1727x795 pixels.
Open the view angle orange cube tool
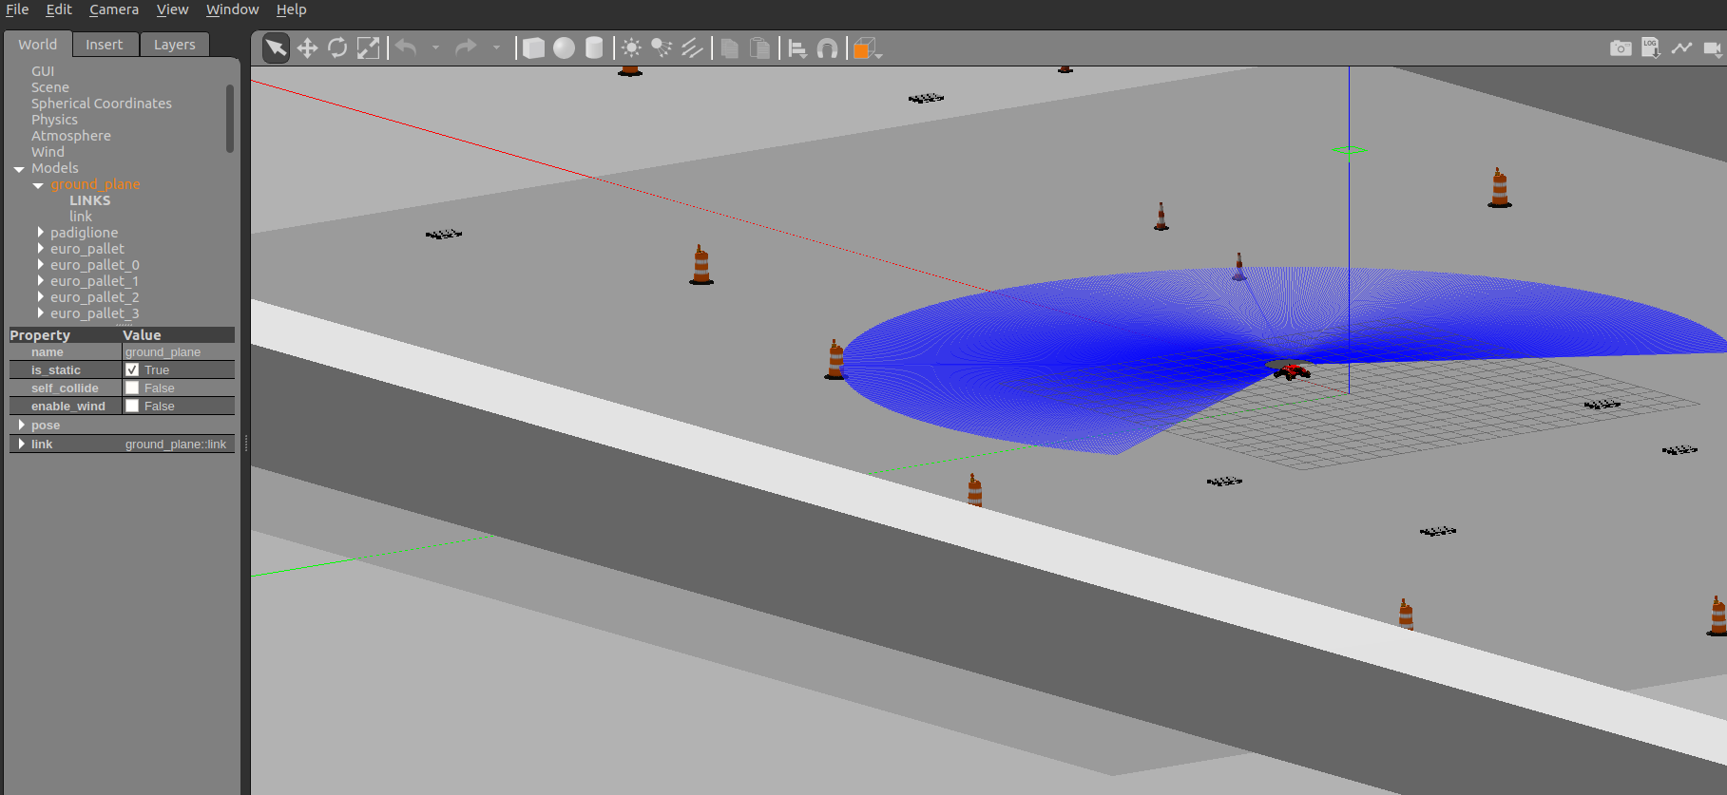click(x=866, y=48)
